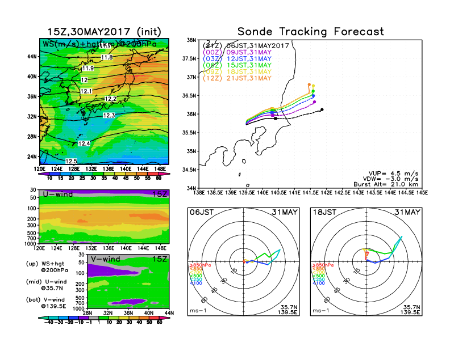Click the "12.4" height contour label
This screenshot has width=450, height=347.
(84, 143)
